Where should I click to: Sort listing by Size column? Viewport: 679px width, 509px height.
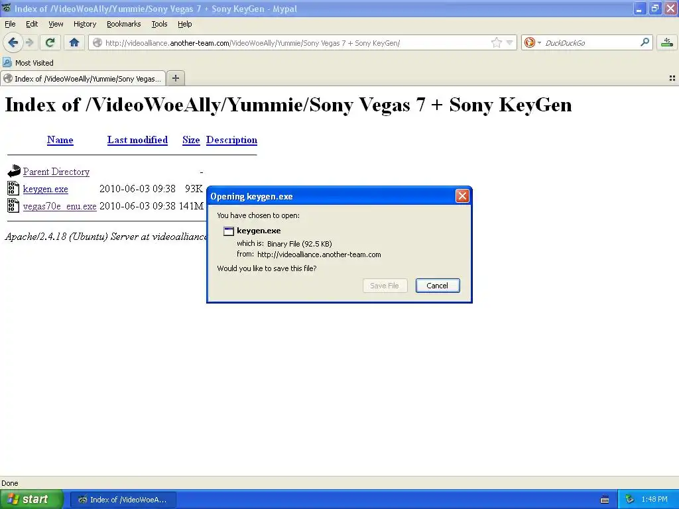pos(191,140)
